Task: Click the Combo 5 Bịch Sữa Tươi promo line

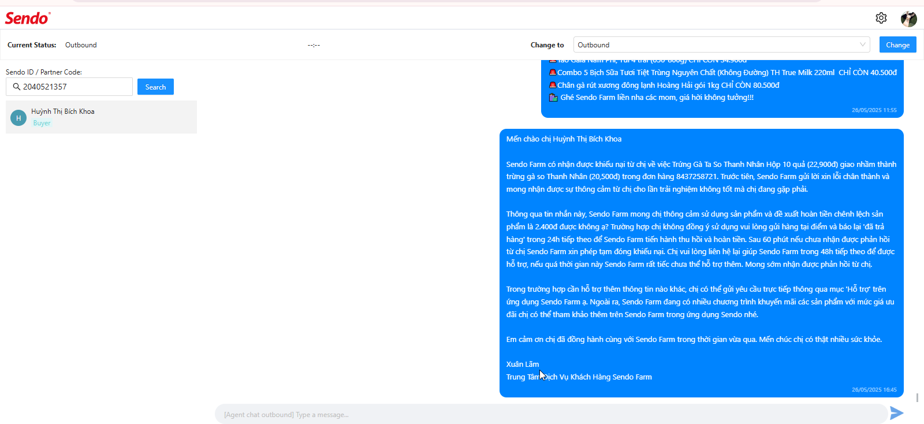Action: click(x=722, y=73)
